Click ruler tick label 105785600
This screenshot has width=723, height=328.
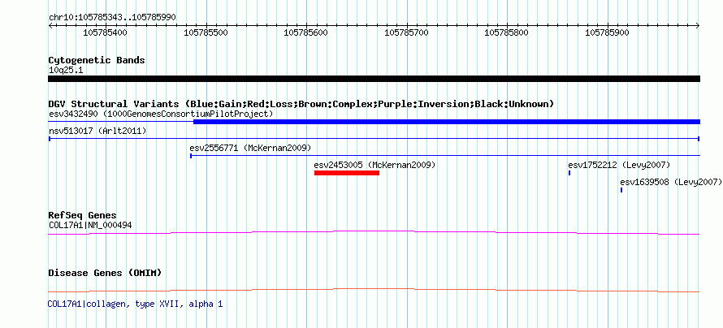[x=306, y=32]
